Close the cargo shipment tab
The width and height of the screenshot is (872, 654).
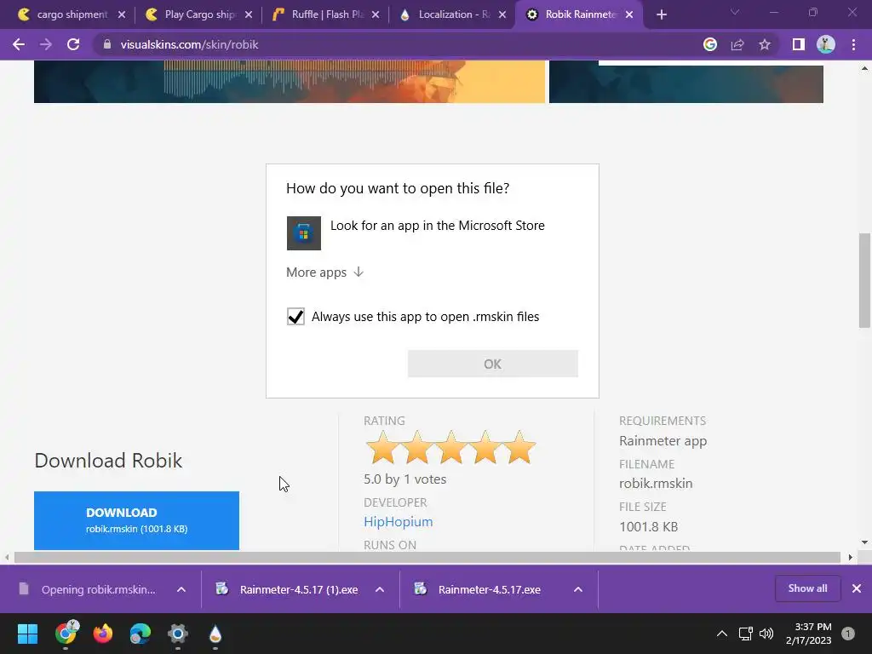[x=122, y=15]
